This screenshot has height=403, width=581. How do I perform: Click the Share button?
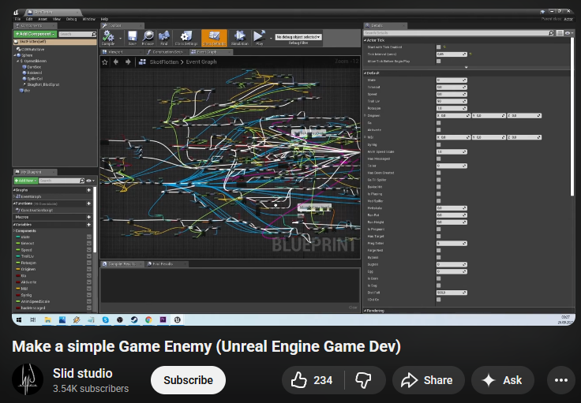pyautogui.click(x=427, y=380)
